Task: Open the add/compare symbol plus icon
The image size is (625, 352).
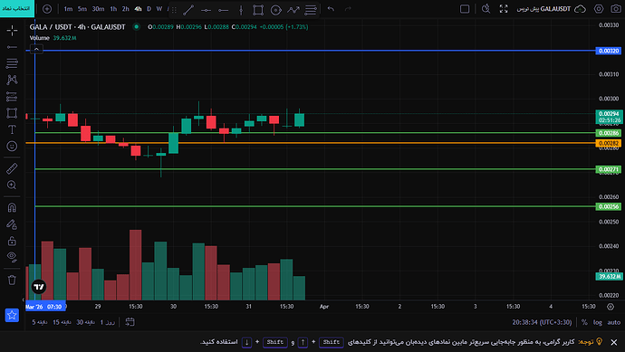Action: [47, 9]
